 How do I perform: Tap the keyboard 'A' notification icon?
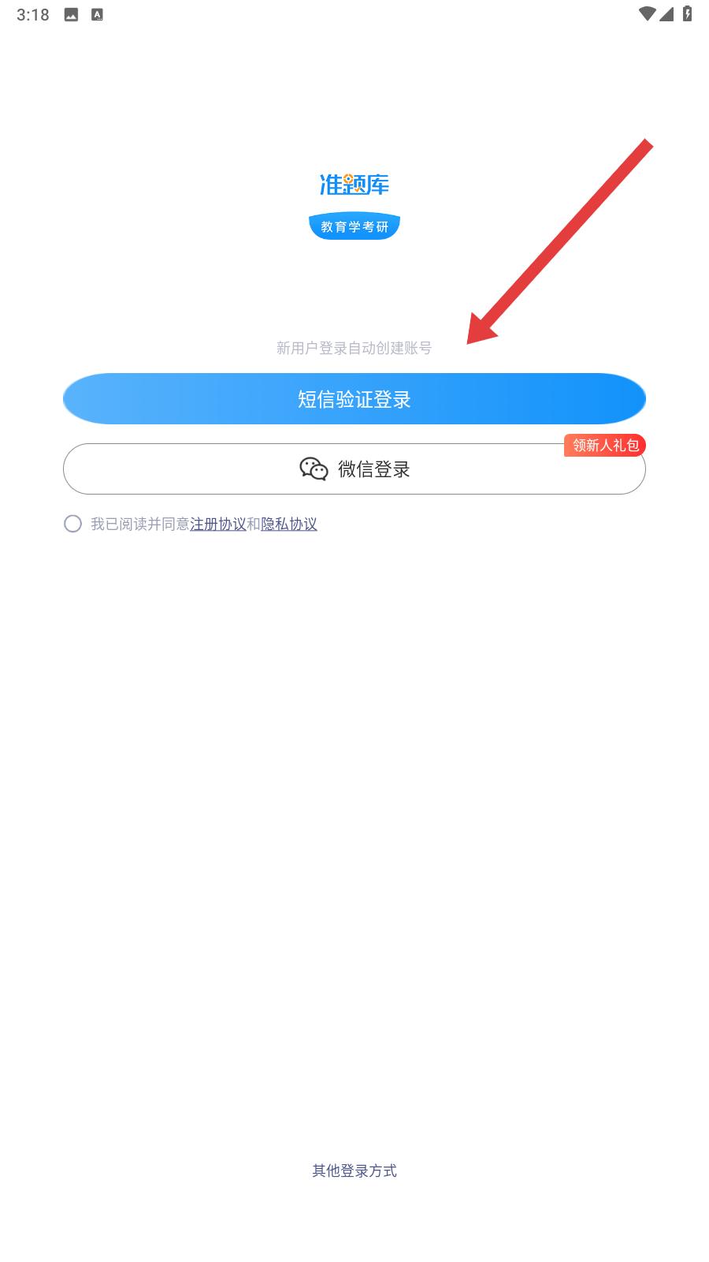click(97, 14)
